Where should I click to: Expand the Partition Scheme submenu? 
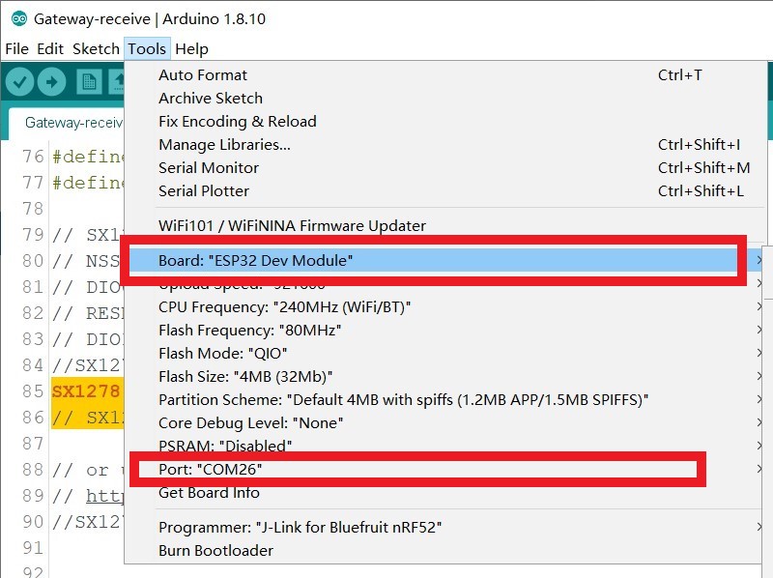tap(443, 399)
